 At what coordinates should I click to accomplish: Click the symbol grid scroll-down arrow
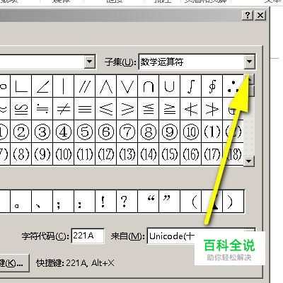pyautogui.click(x=249, y=161)
